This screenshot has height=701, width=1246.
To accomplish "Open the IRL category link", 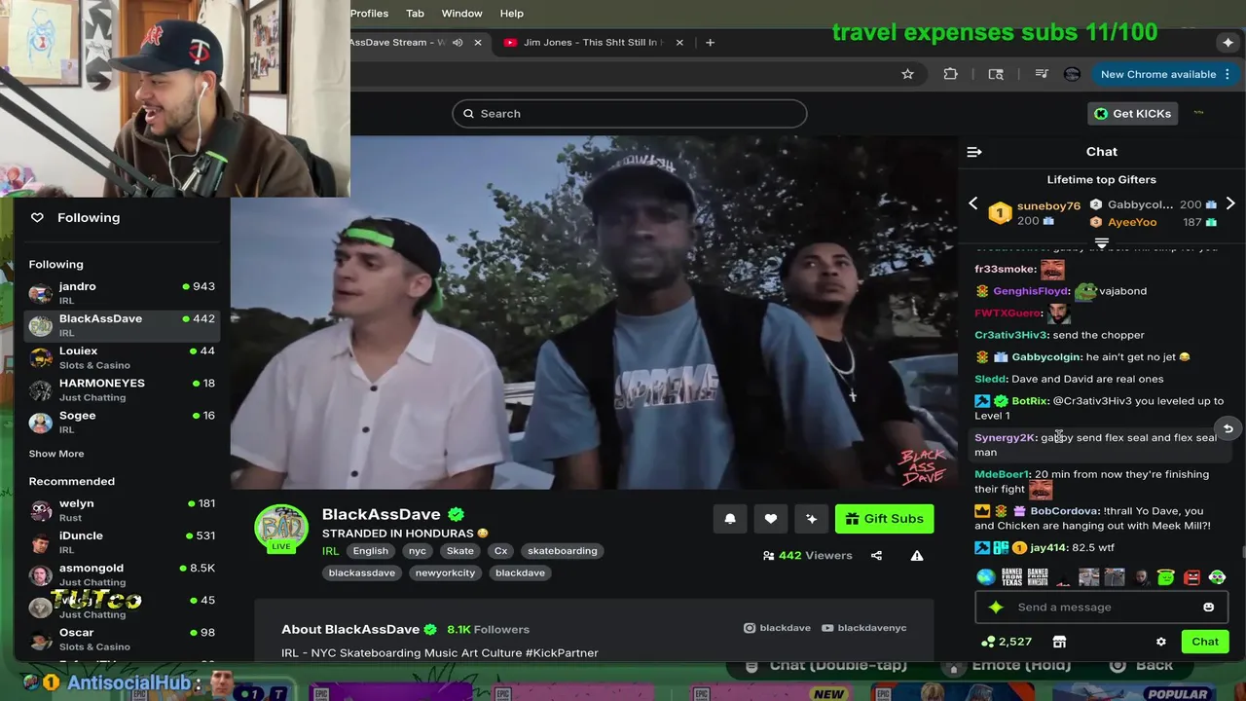I will tap(331, 551).
